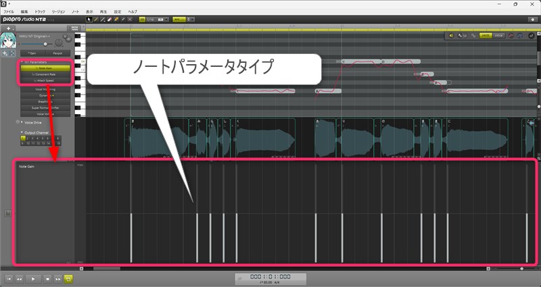The width and height of the screenshot is (541, 287).
Task: Toggle the yellow snap grid button
Action: pyautogui.click(x=142, y=20)
